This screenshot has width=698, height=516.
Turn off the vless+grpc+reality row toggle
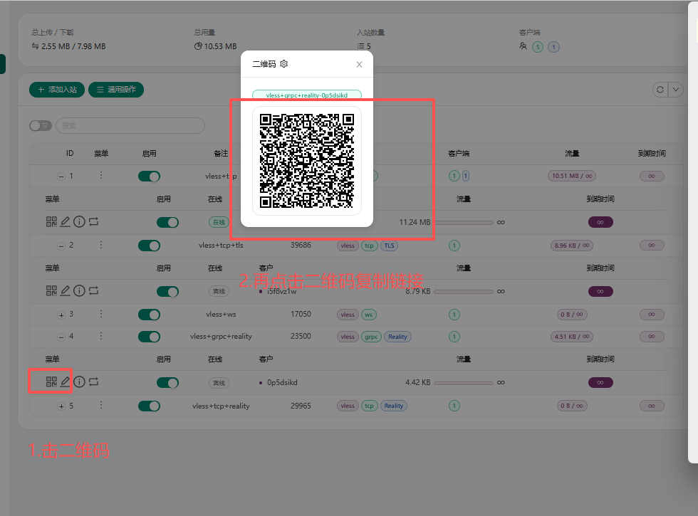pyautogui.click(x=149, y=336)
